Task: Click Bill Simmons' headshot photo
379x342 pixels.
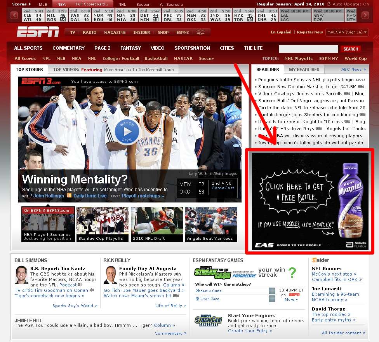Action: pos(21,275)
